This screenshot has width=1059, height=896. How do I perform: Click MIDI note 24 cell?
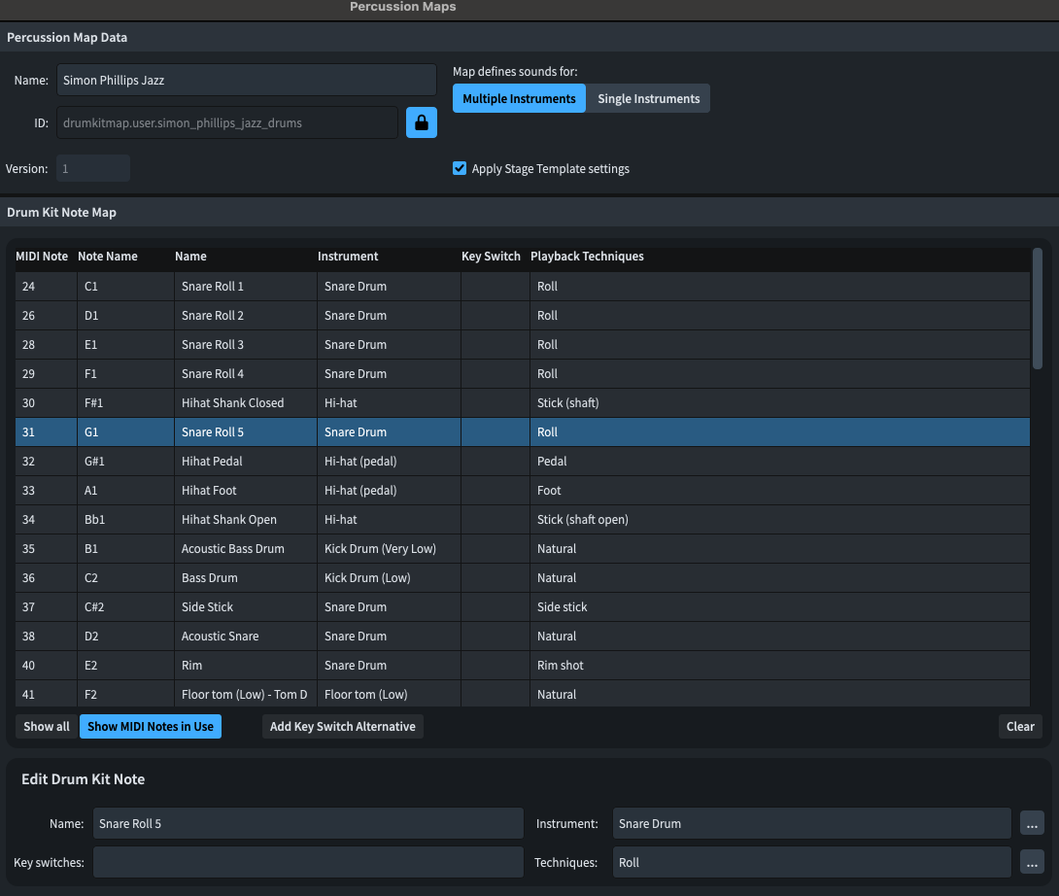coord(46,286)
